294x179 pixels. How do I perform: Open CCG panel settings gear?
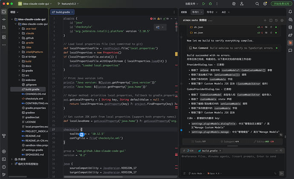tap(282, 20)
